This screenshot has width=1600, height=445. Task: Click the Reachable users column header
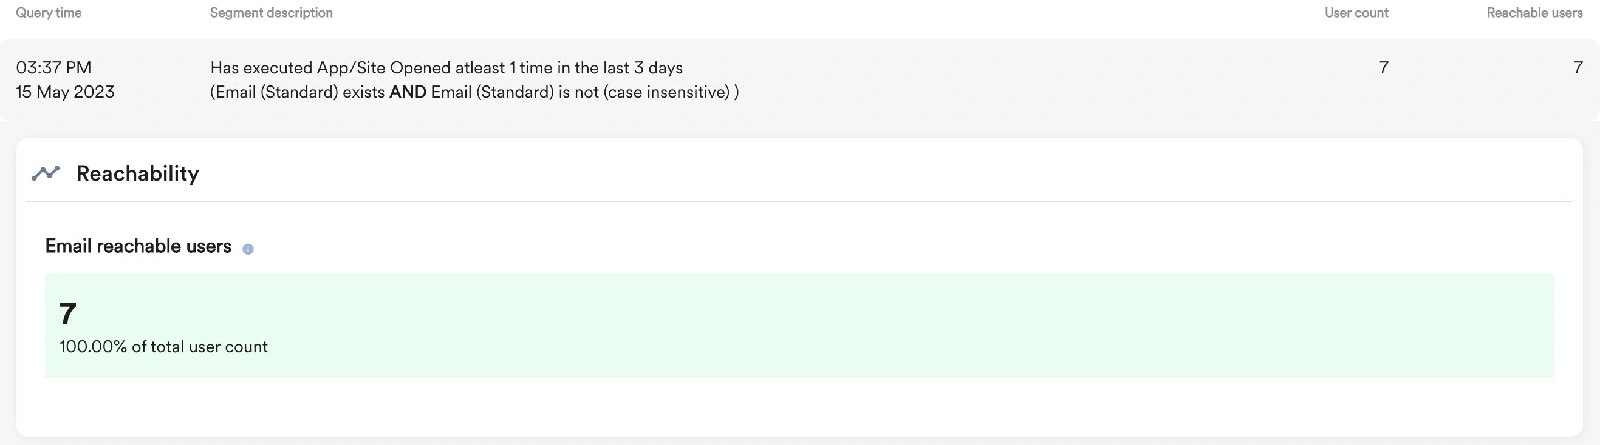pos(1534,12)
